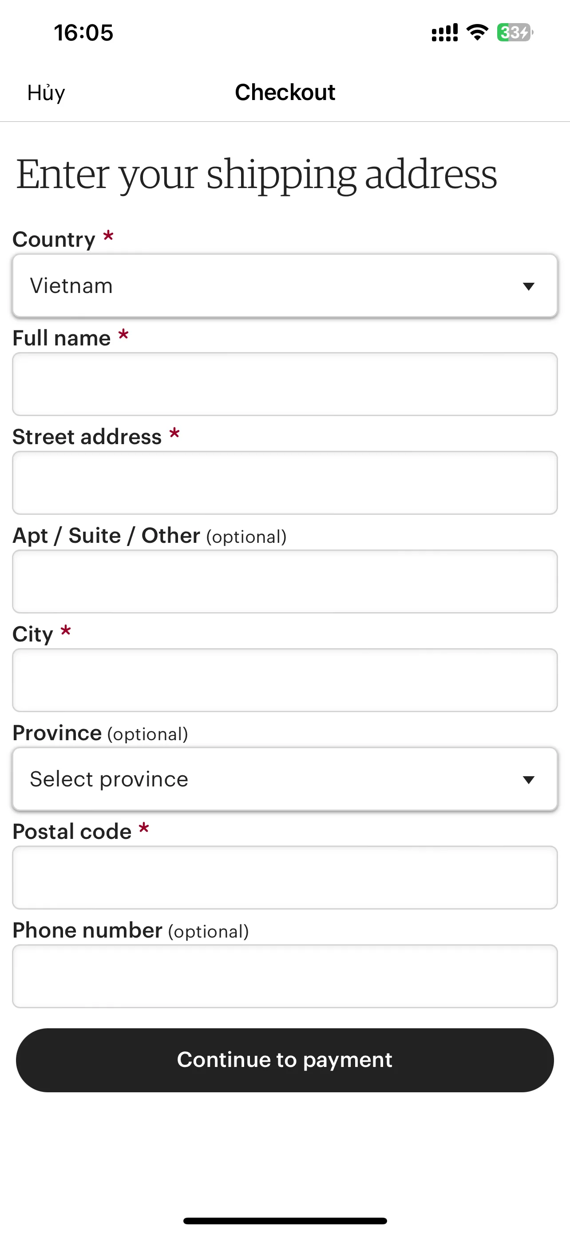Viewport: 570px width, 1235px height.
Task: Tap the Continue to payment button
Action: [x=285, y=1060]
